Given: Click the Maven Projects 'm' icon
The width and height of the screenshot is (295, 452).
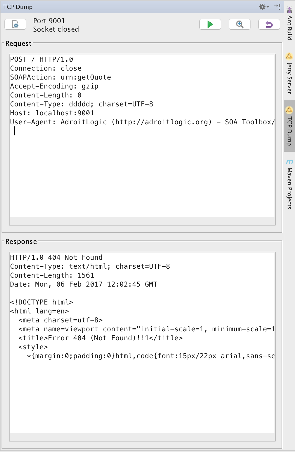Looking at the screenshot, I should click(289, 161).
